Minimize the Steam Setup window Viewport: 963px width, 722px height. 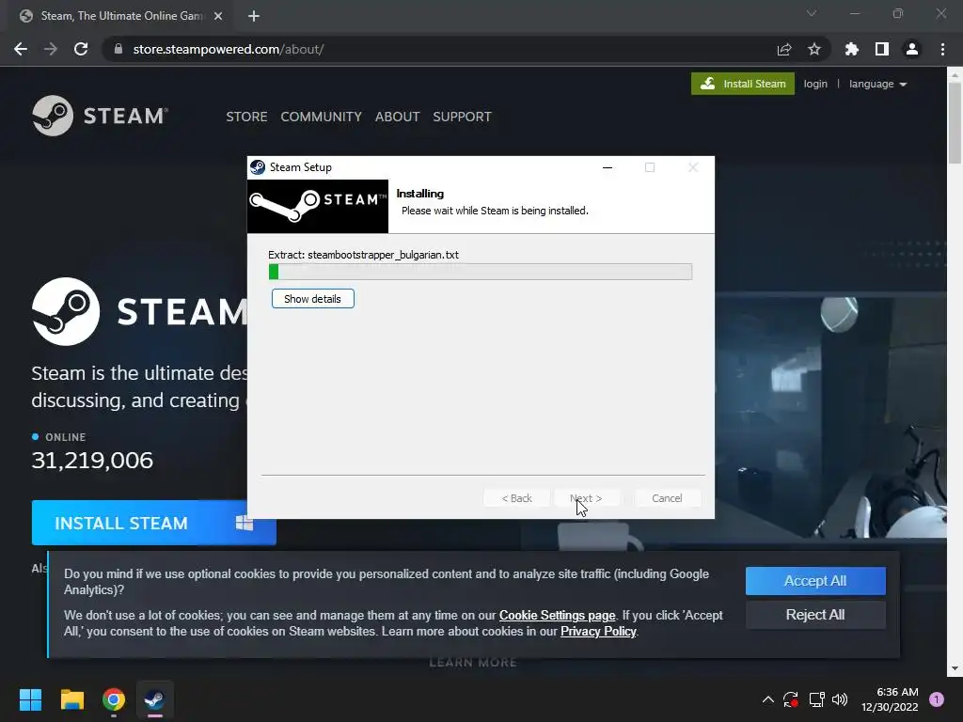click(608, 167)
